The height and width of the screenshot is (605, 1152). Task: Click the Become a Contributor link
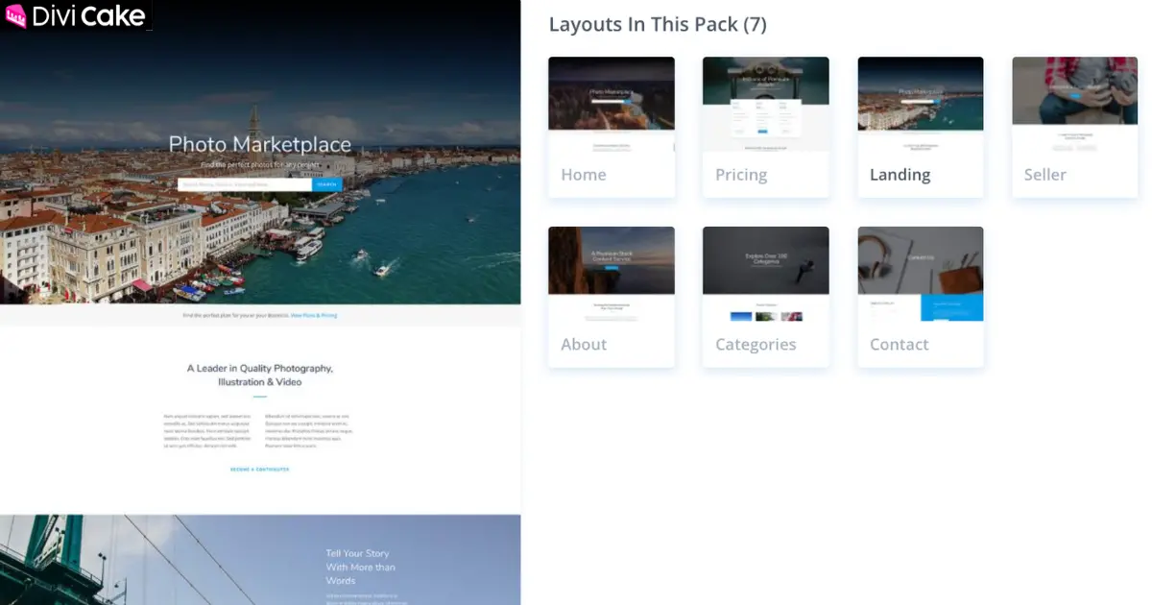259,470
